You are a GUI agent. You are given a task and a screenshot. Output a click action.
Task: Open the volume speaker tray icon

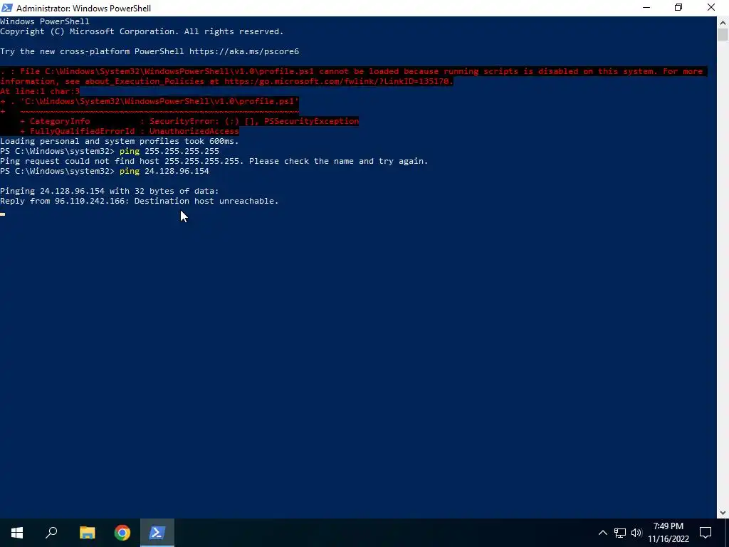[636, 533]
